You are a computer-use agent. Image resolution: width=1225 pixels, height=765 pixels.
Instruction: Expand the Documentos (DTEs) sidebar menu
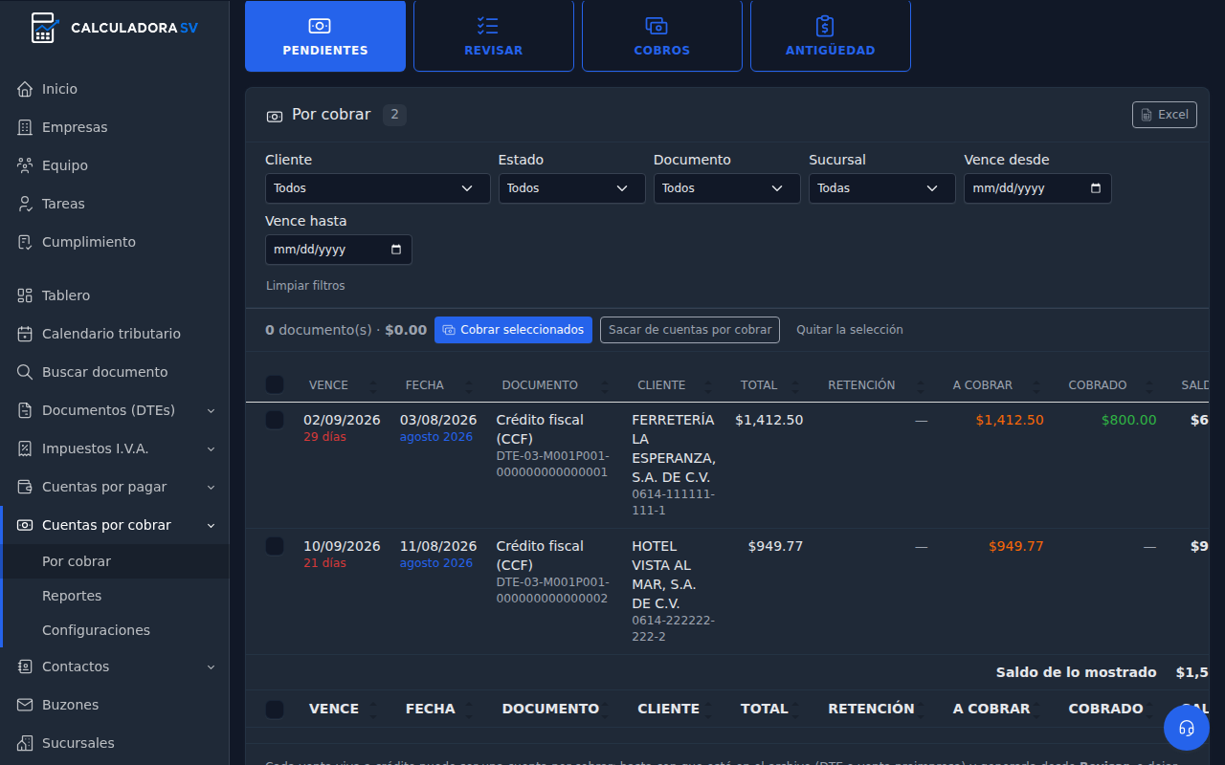tap(115, 410)
